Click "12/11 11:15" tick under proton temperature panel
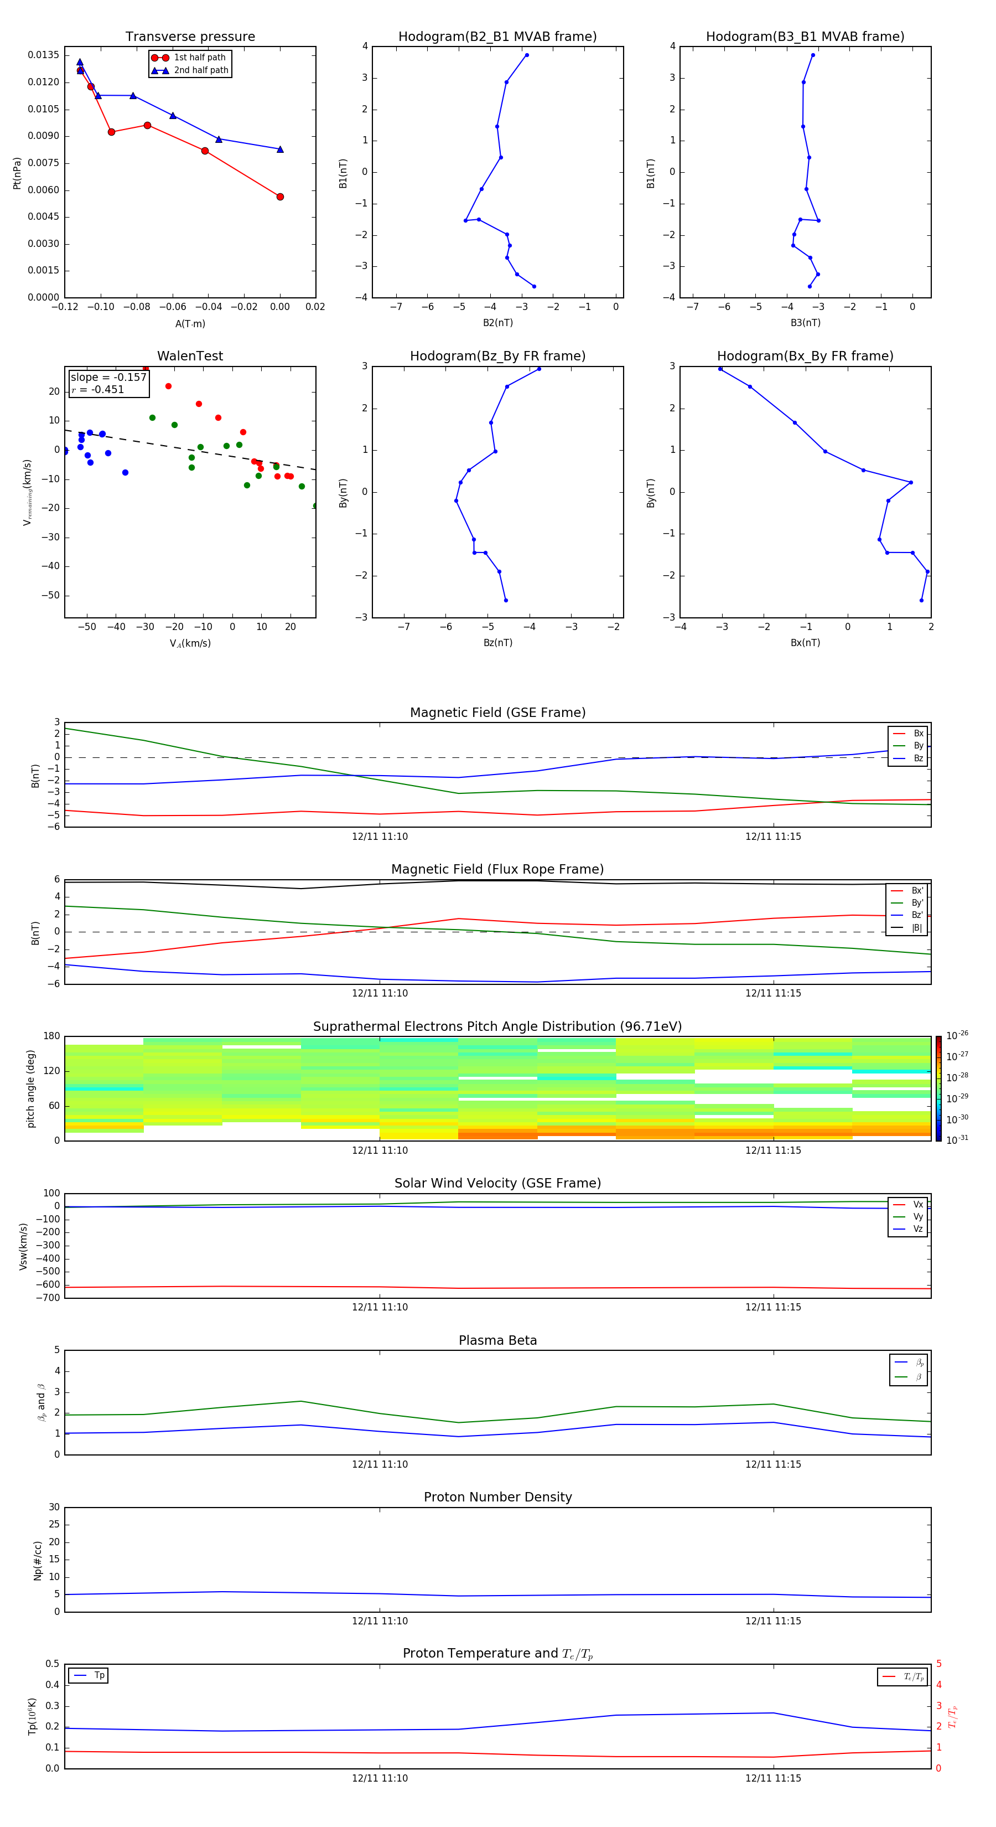 [772, 1778]
